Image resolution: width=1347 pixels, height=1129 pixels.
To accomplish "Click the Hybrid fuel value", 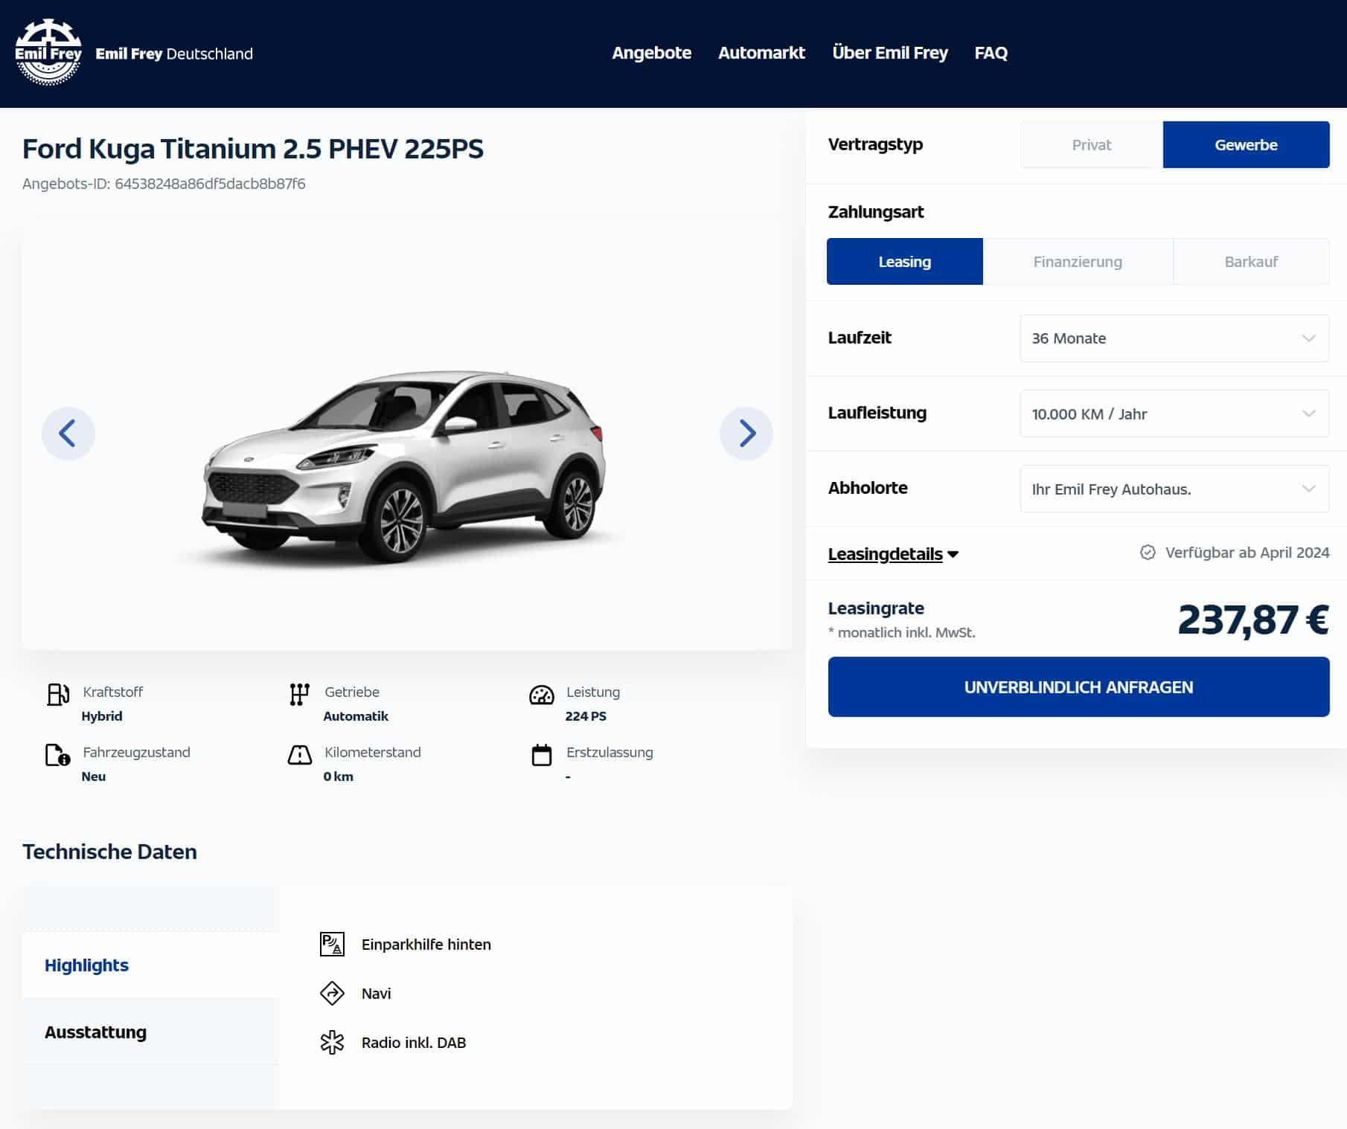I will (102, 716).
